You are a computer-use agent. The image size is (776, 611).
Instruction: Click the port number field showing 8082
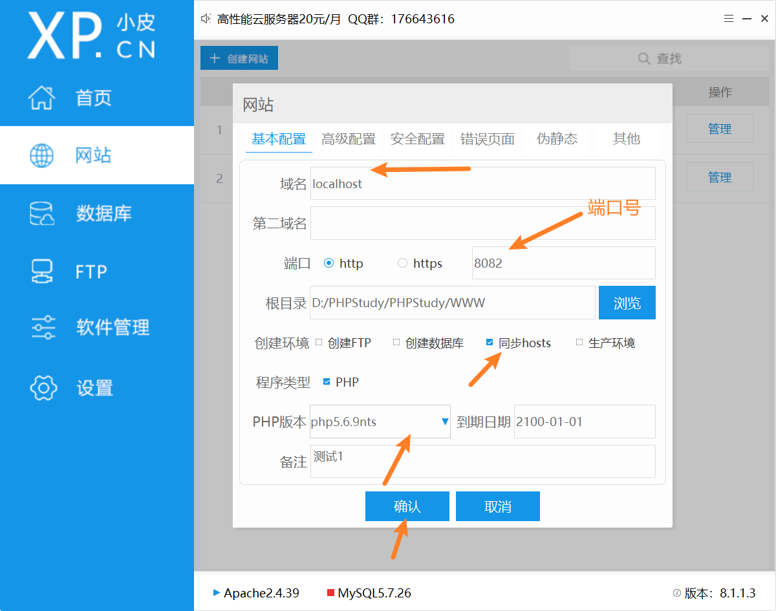coord(564,263)
